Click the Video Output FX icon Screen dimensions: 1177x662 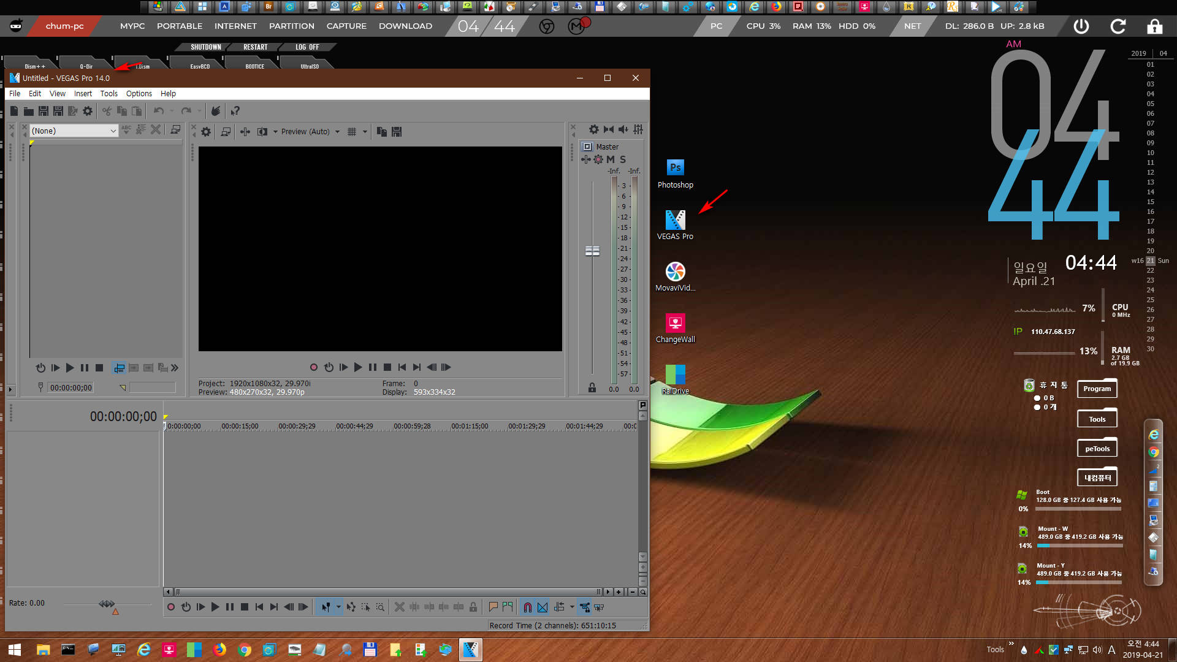point(245,132)
